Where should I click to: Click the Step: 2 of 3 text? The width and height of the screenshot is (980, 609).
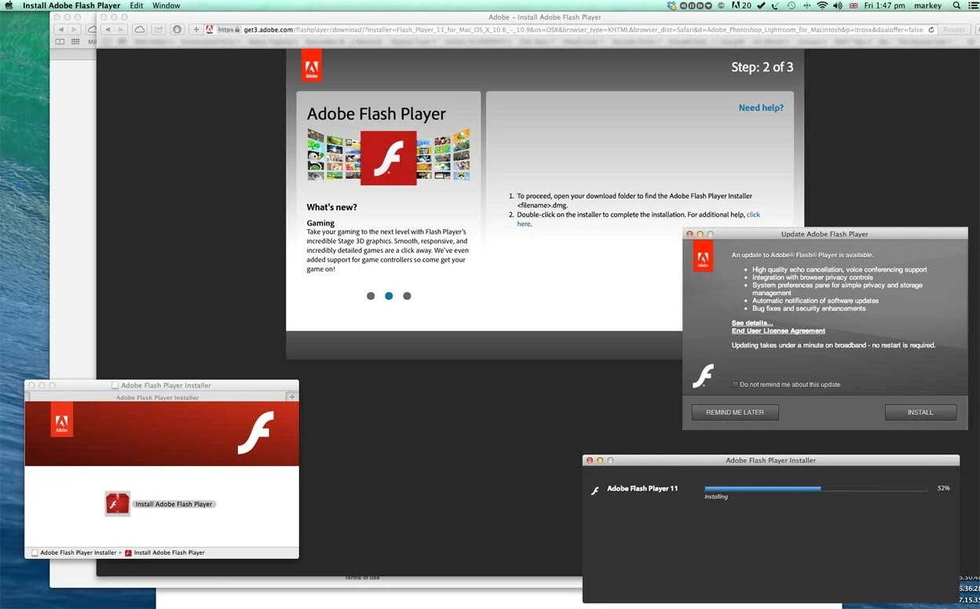click(762, 67)
